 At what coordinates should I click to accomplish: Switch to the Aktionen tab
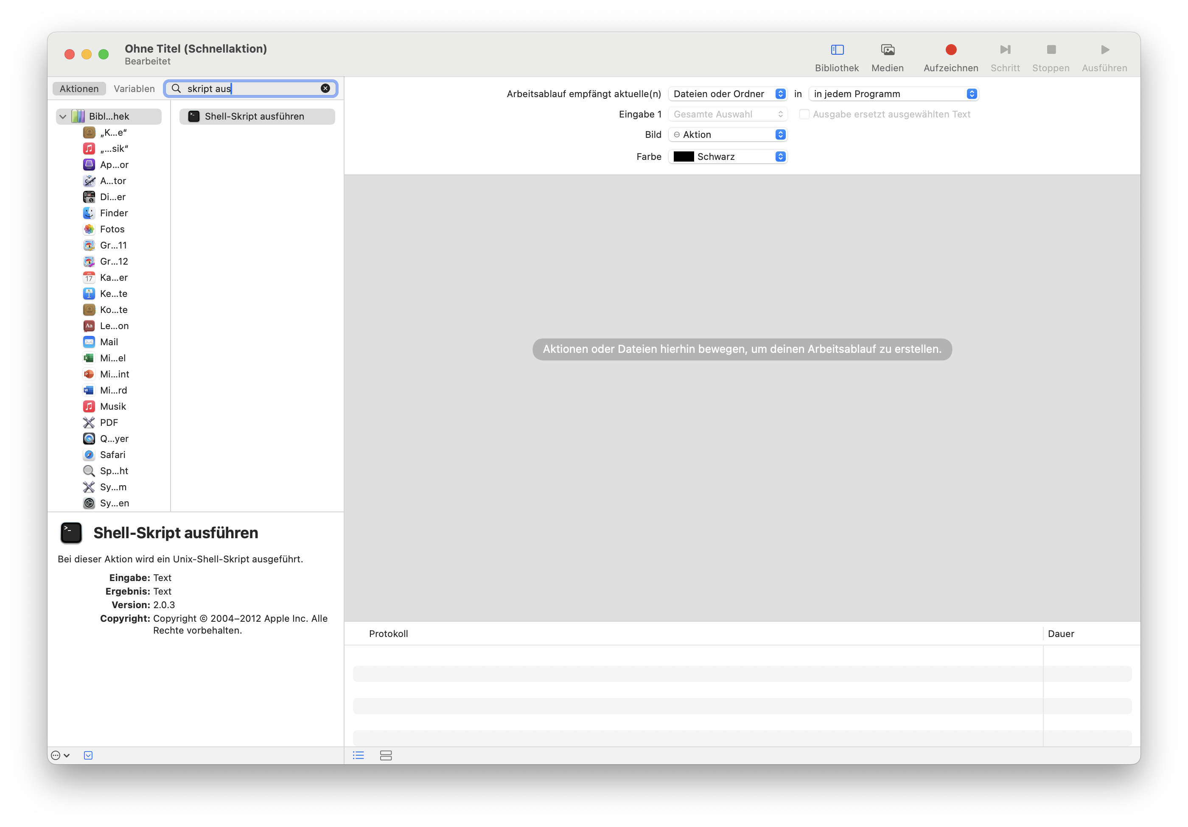[79, 89]
